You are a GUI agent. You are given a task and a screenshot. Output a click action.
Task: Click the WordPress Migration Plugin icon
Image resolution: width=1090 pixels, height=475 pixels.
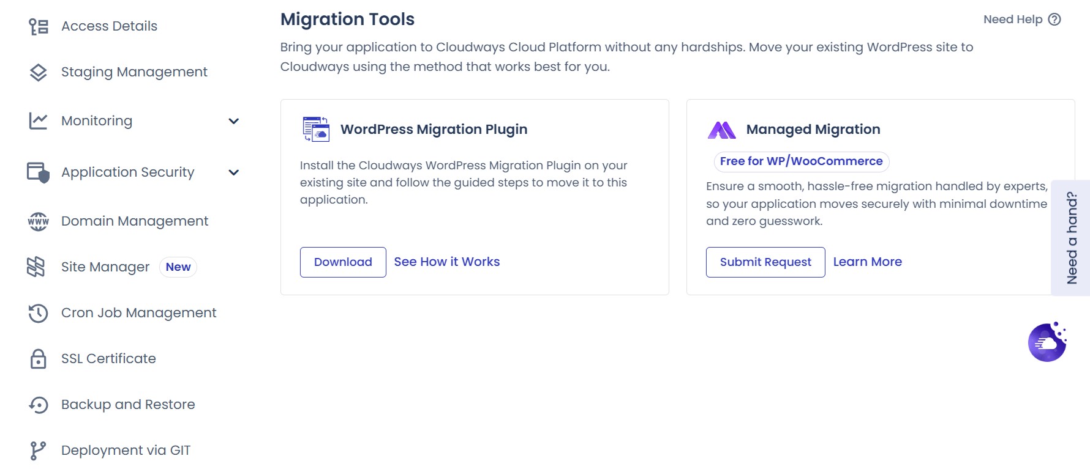[316, 129]
